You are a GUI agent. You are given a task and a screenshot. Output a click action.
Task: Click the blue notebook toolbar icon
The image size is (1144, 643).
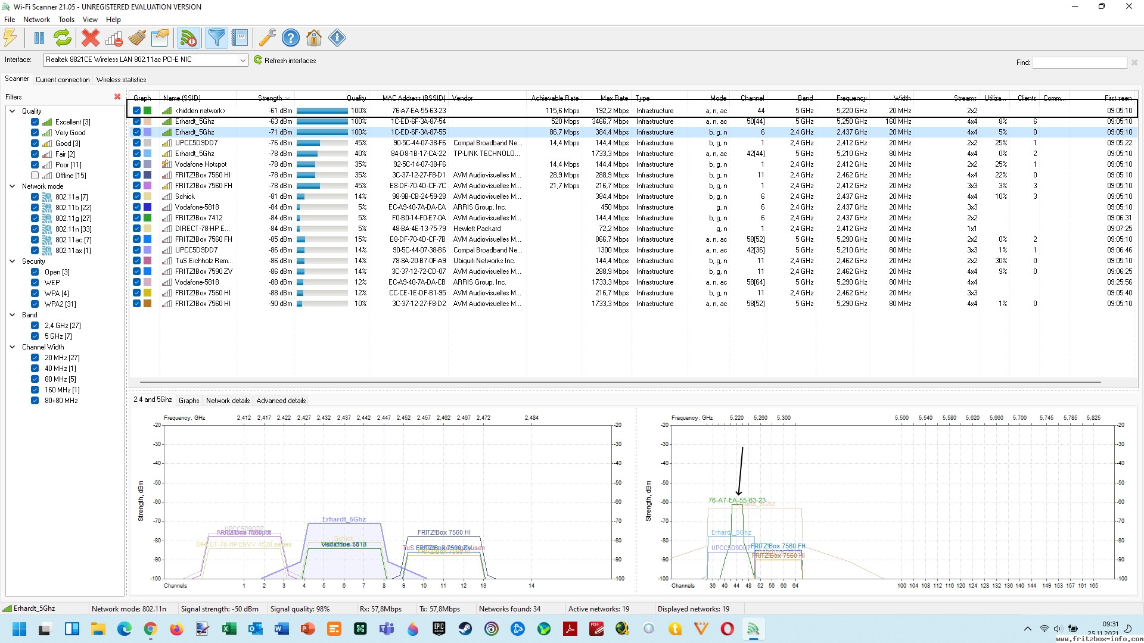pos(240,38)
